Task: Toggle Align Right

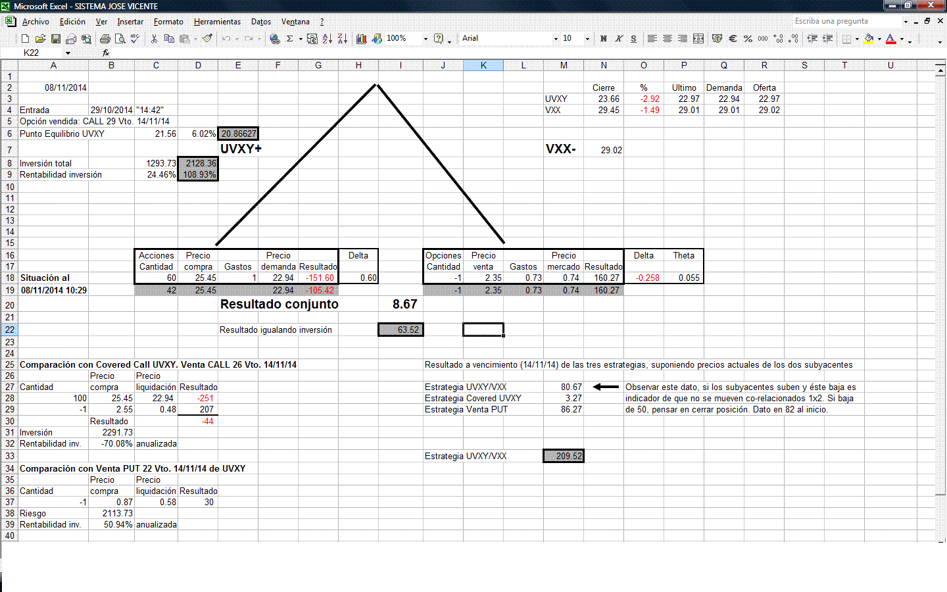Action: tap(683, 39)
